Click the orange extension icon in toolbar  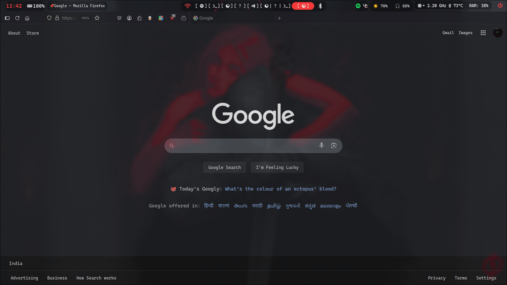point(150,18)
